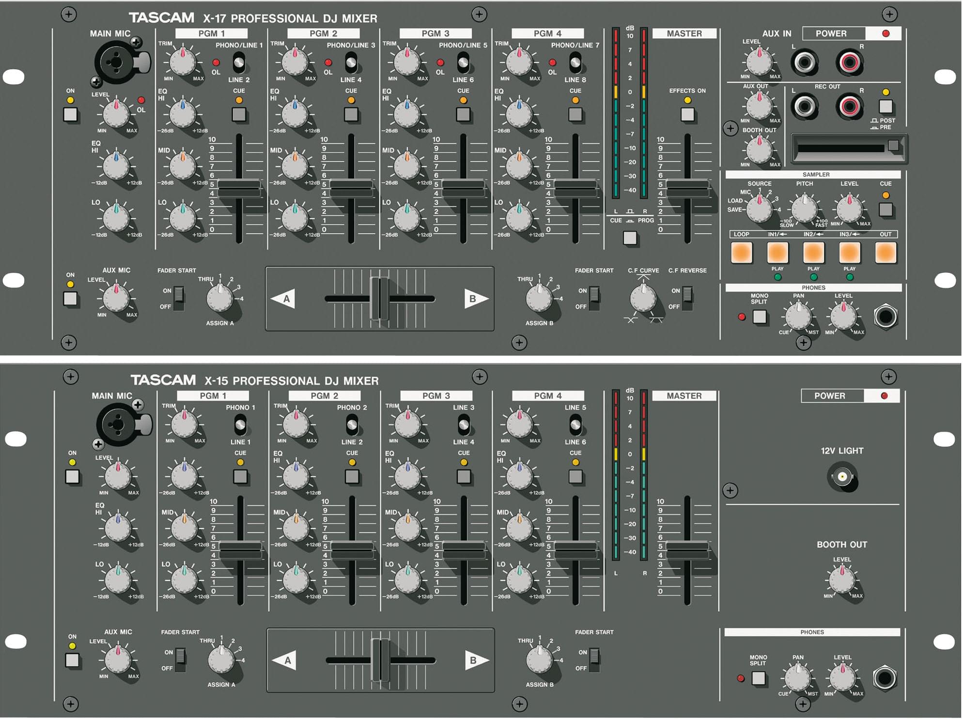Screen dimensions: 963x719
Task: Click the X-15 ASSIGN B selector knob
Action: pyautogui.click(x=540, y=659)
